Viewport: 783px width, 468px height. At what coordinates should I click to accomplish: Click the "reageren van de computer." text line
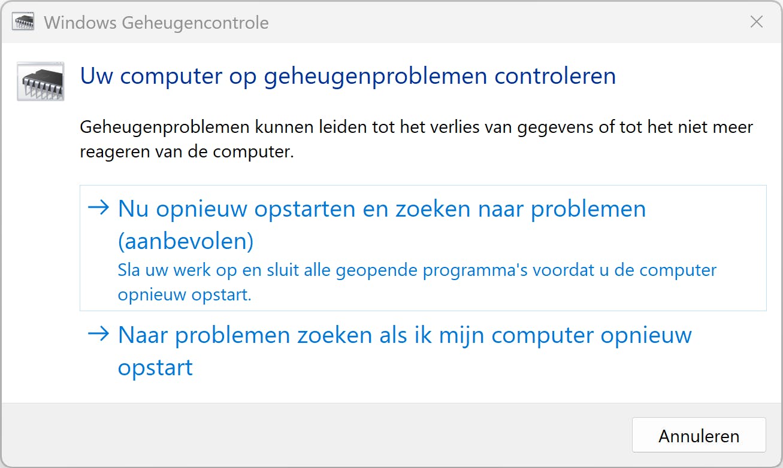(187, 152)
